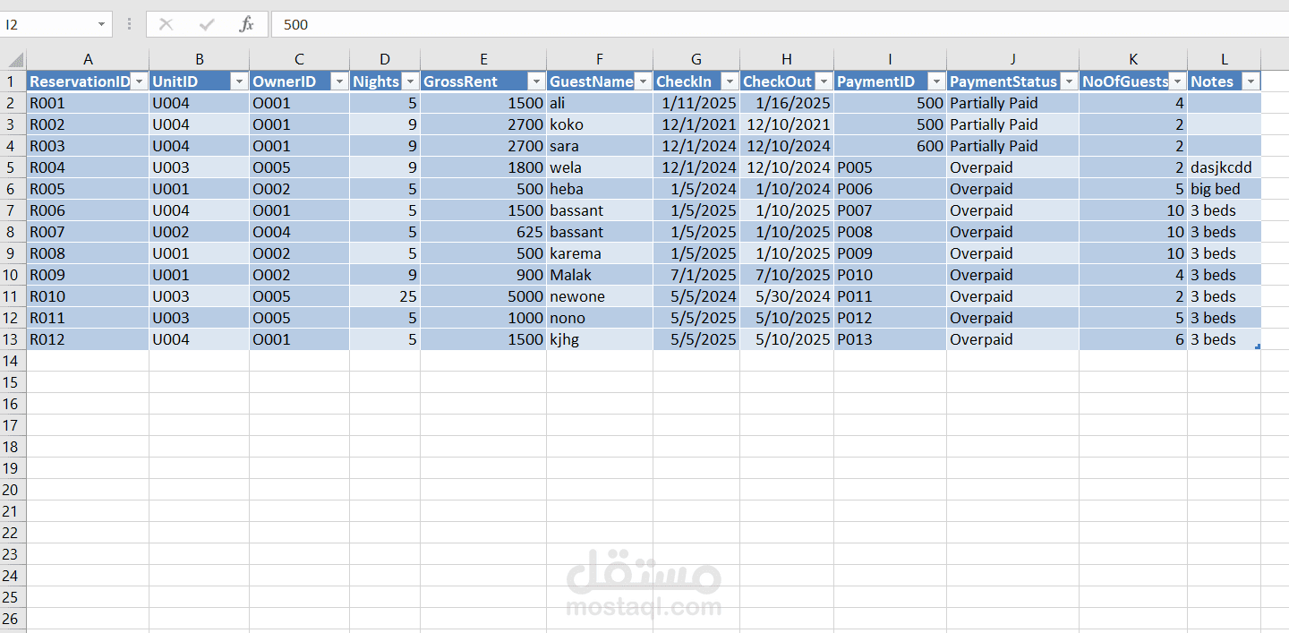Click the Cancel X icon in formula bar
1289x633 pixels.
[166, 24]
